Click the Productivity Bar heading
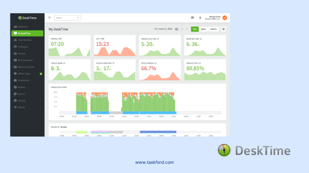 [x=58, y=87]
